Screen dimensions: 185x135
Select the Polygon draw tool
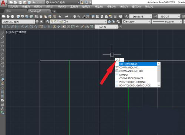[x=2, y=46]
